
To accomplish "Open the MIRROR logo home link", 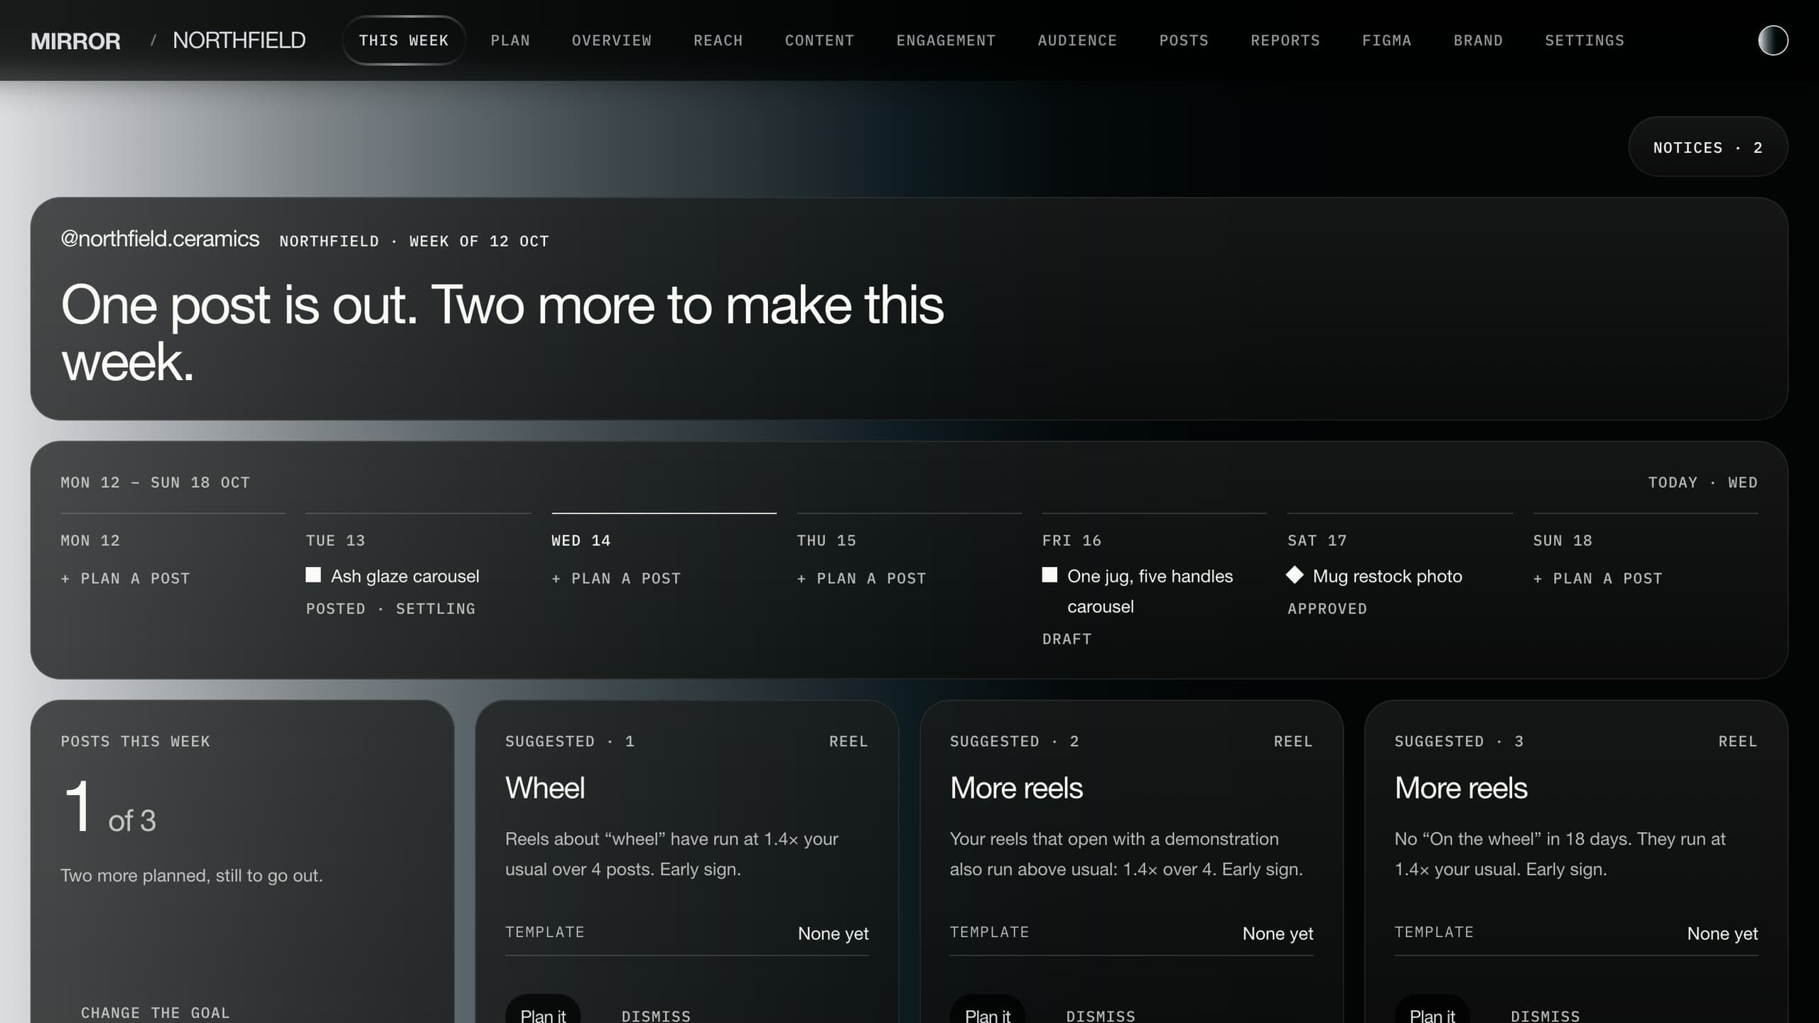I will (75, 40).
